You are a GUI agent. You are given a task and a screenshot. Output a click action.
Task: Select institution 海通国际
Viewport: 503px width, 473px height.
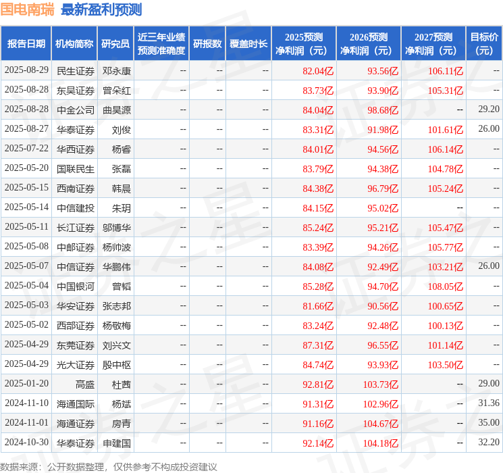76,404
